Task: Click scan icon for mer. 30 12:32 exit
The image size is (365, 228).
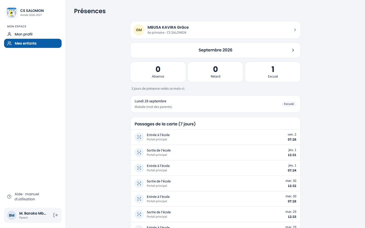Action: click(x=139, y=183)
